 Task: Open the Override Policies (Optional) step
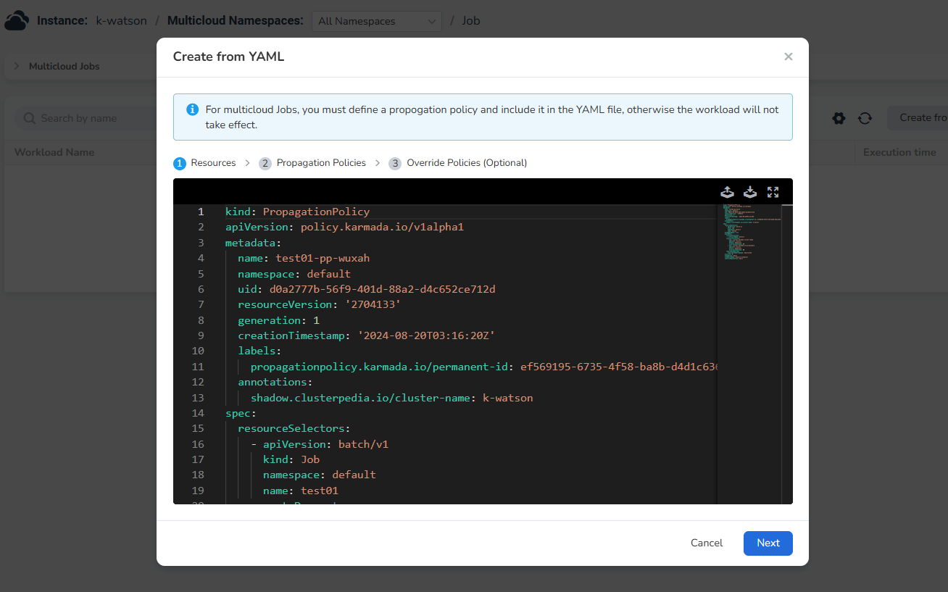click(466, 162)
